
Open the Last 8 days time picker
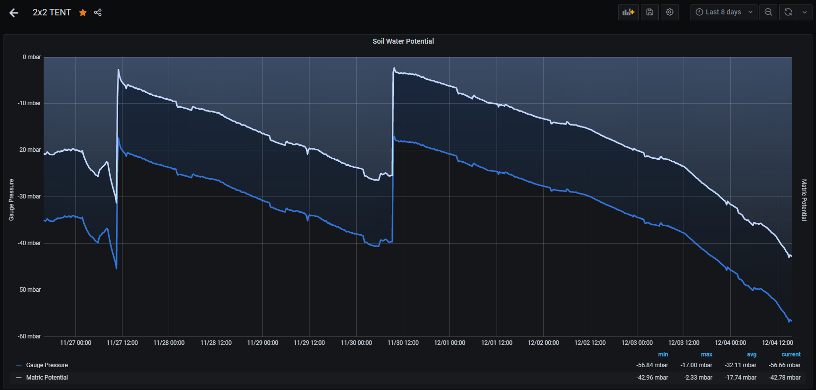724,12
